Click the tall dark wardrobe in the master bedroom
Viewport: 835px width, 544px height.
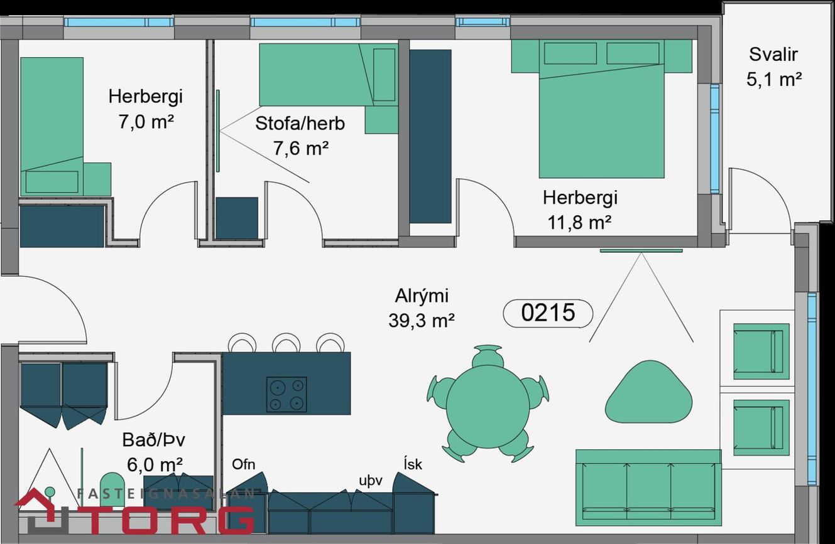[x=430, y=136]
